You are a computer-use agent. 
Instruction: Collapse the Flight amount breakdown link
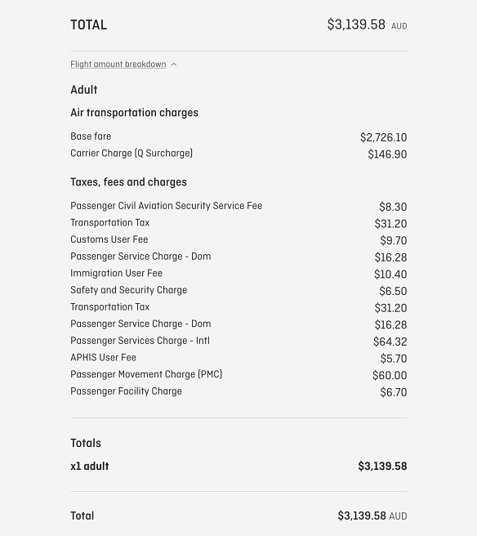118,65
